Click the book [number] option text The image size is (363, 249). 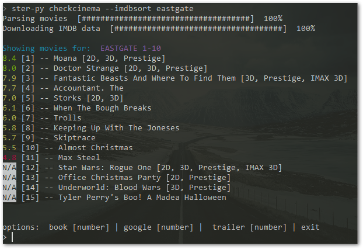point(79,227)
